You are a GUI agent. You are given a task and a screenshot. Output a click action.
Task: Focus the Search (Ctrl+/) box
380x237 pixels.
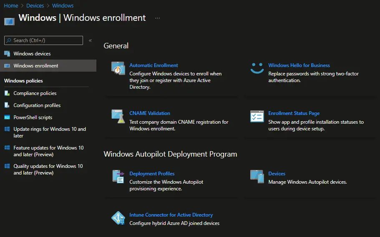pos(44,40)
